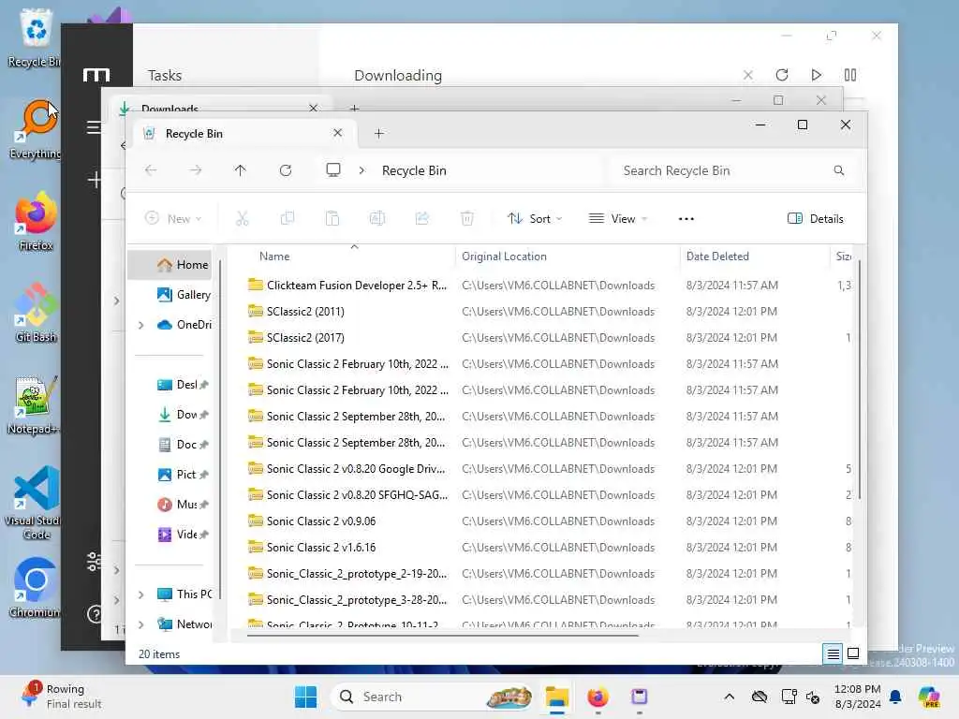Screen dimensions: 959x719
Task: Select Sonic Classic 2 v0.9.06 folder
Action: point(312,521)
